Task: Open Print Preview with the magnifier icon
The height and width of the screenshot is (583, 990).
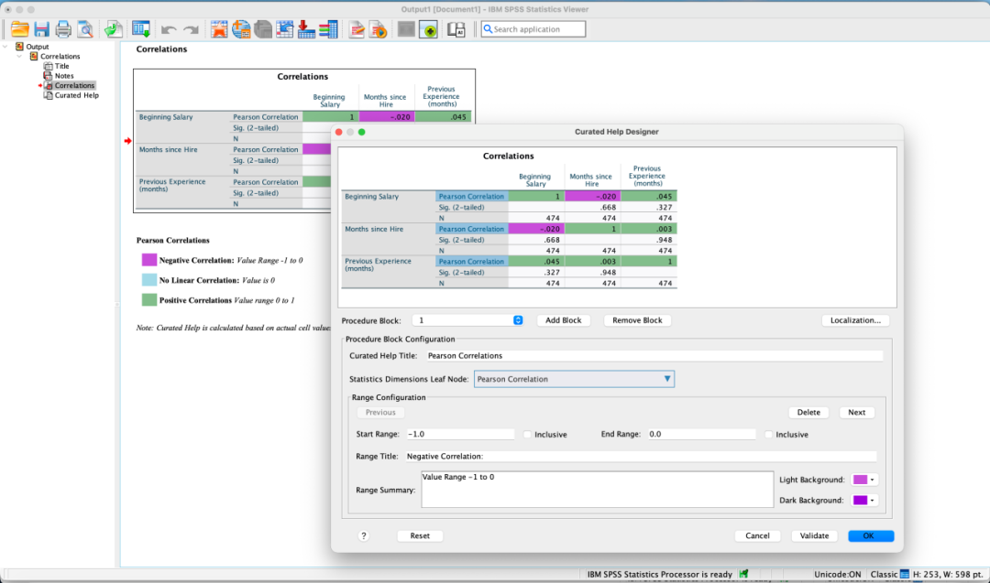Action: click(x=85, y=29)
